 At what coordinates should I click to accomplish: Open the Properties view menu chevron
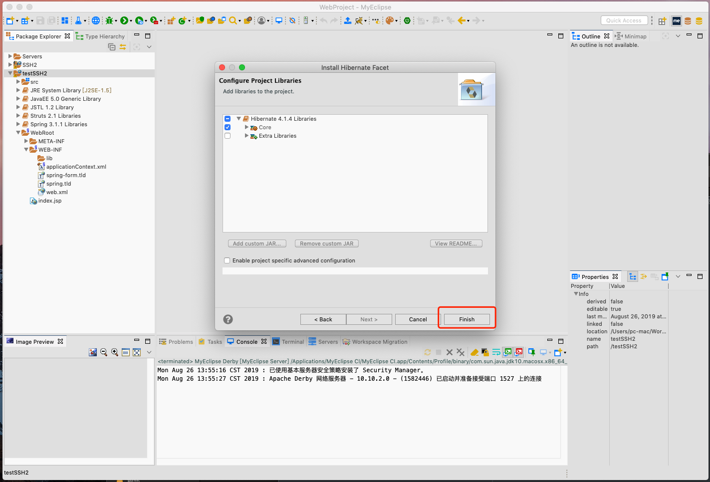678,276
